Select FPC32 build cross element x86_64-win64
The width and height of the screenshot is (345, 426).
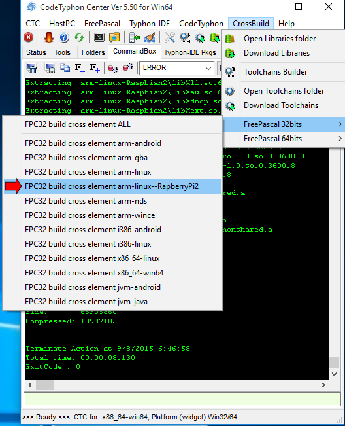pyautogui.click(x=112, y=273)
